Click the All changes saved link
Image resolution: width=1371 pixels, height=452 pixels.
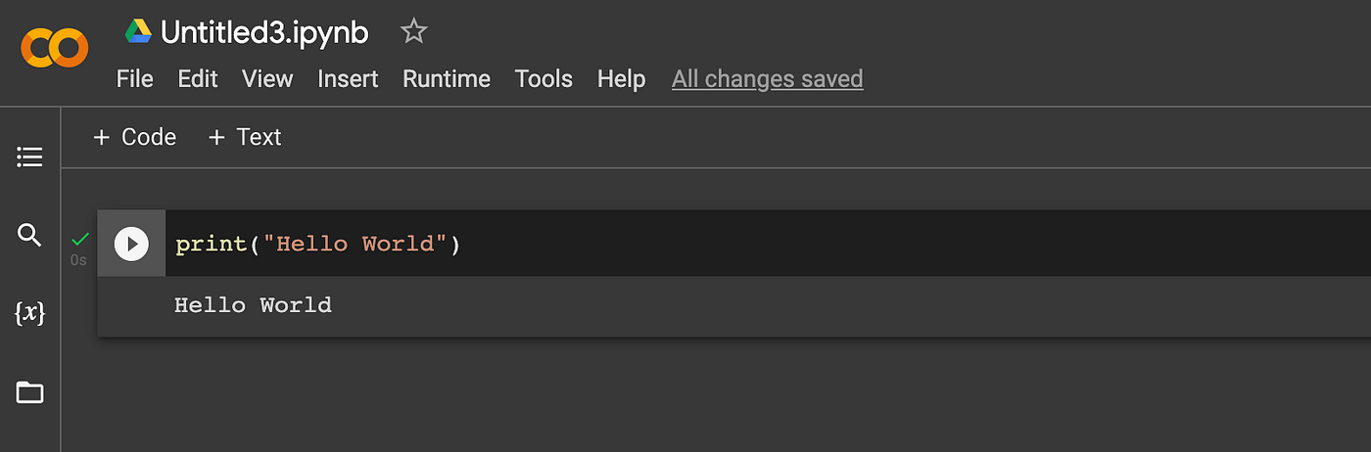(767, 79)
